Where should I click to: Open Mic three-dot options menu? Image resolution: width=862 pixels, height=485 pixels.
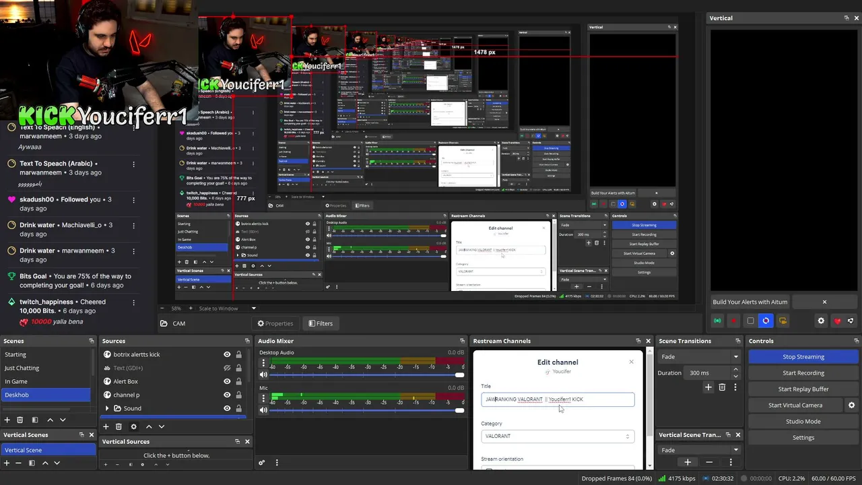(x=263, y=398)
